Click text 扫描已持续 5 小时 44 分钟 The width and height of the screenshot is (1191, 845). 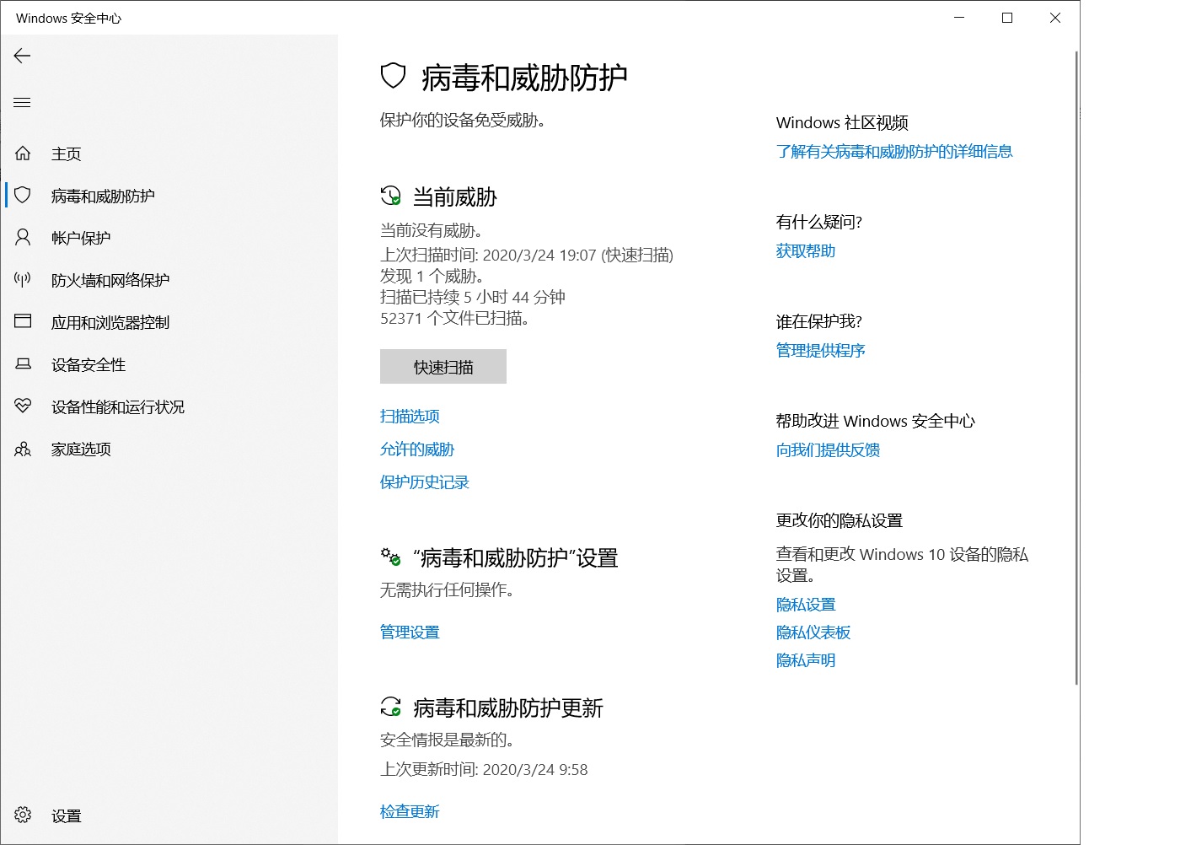pos(473,297)
